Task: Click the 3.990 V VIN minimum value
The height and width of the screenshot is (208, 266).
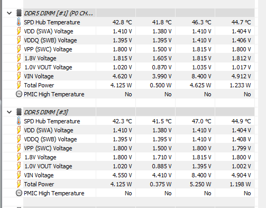Action: (x=162, y=76)
